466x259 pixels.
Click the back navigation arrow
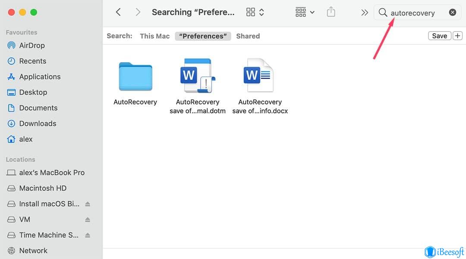click(x=118, y=12)
